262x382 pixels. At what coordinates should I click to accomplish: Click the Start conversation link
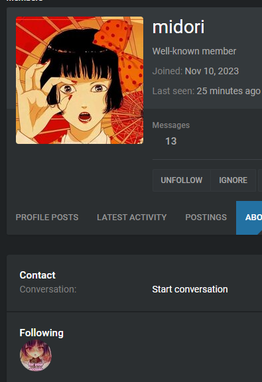[x=190, y=289]
